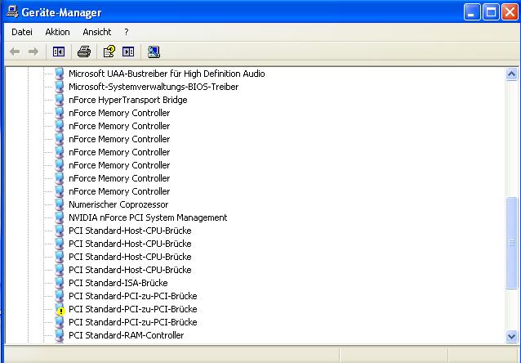
Task: Click the Back arrow toolbar button
Action: (15, 52)
